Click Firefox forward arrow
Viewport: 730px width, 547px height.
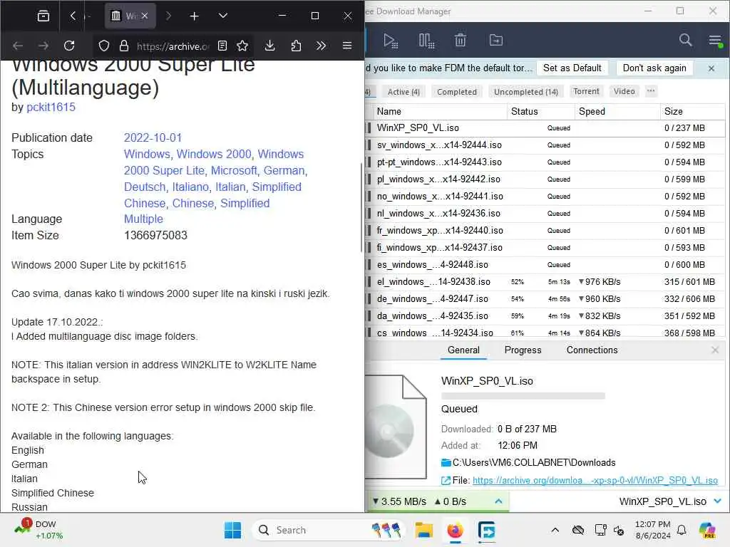click(x=43, y=46)
